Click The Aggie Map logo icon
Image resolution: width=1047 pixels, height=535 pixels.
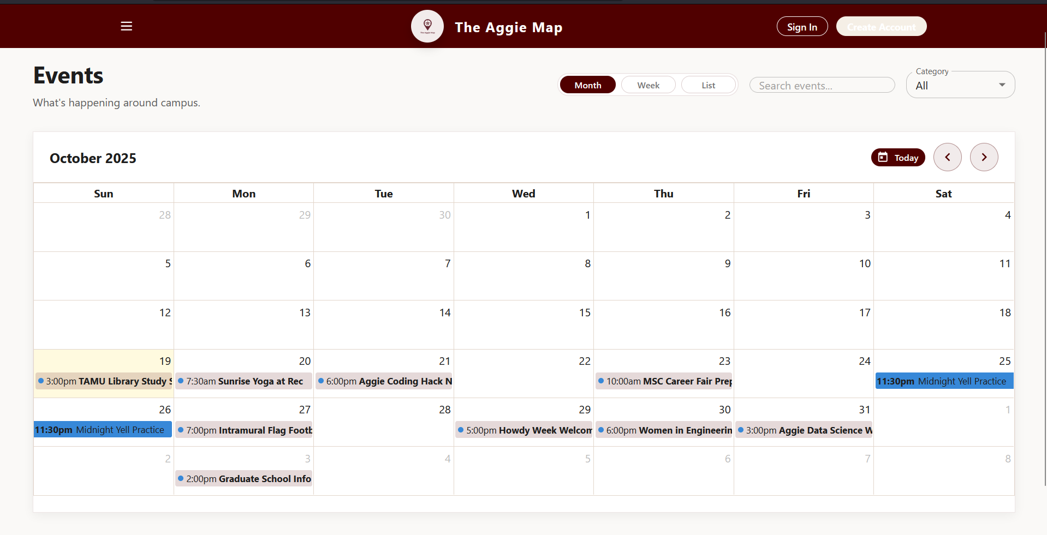coord(427,26)
